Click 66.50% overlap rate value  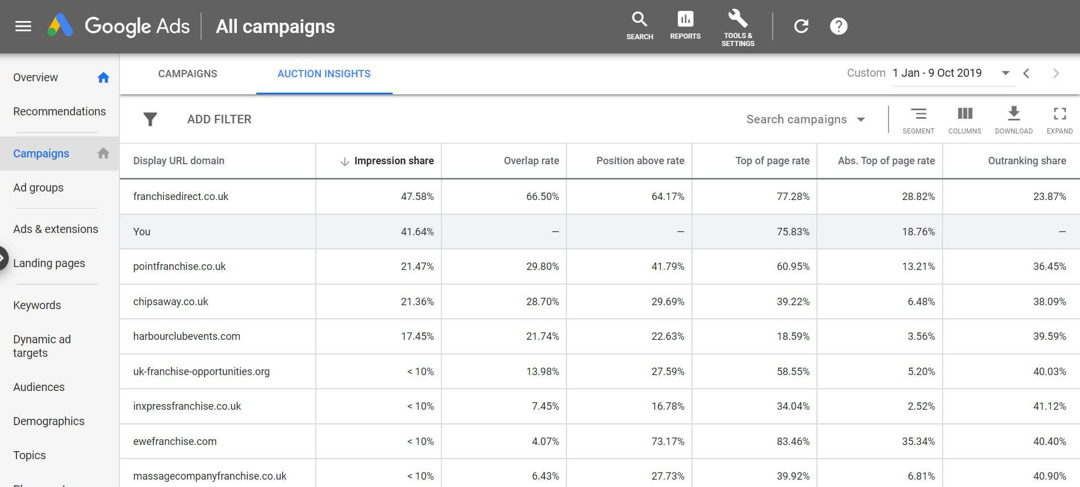click(x=543, y=197)
